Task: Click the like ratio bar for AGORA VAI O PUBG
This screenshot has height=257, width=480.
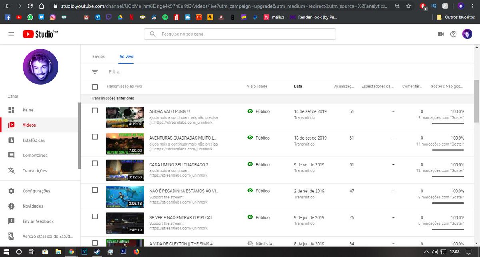Action: coord(448,124)
